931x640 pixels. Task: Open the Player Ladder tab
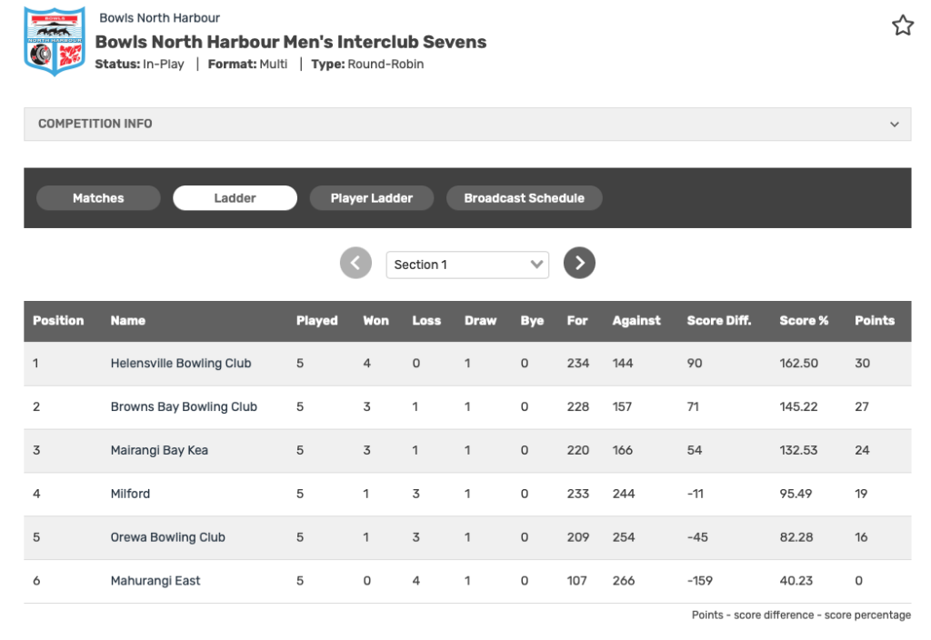pos(372,198)
